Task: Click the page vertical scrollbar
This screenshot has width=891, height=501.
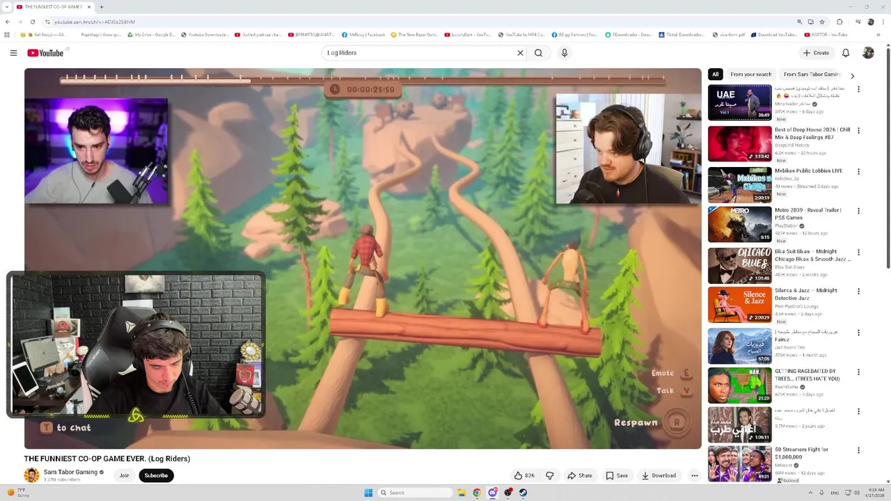Action: click(x=888, y=157)
